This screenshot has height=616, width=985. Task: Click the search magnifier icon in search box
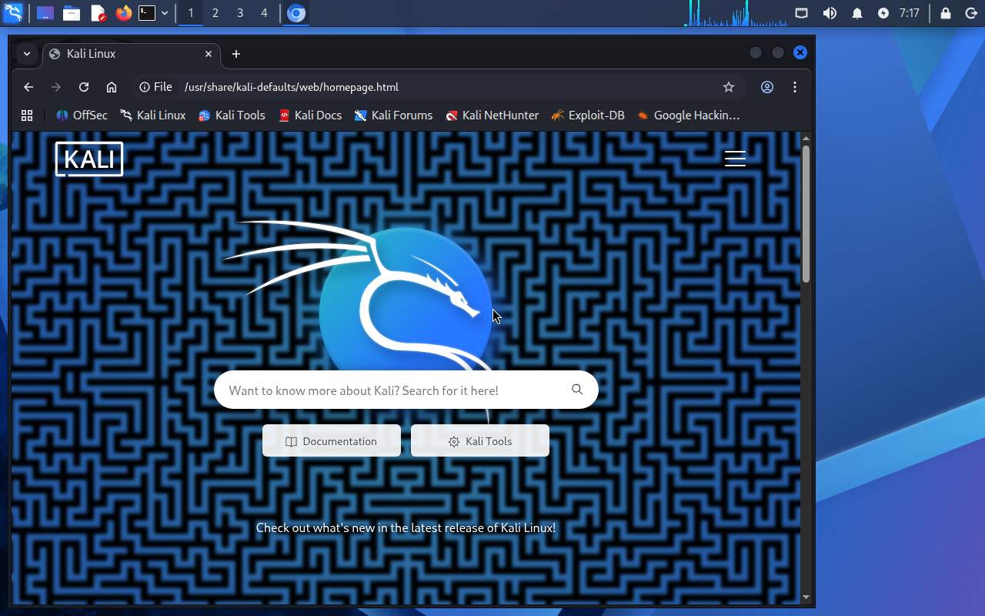(x=577, y=390)
